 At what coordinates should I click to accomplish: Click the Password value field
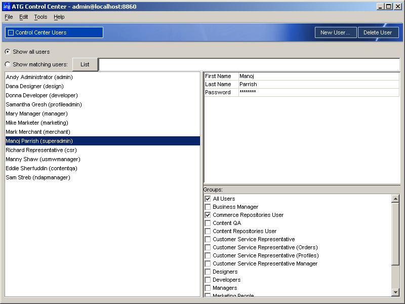coord(319,92)
